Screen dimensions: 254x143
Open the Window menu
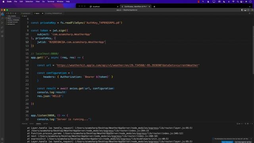pos(60,2)
